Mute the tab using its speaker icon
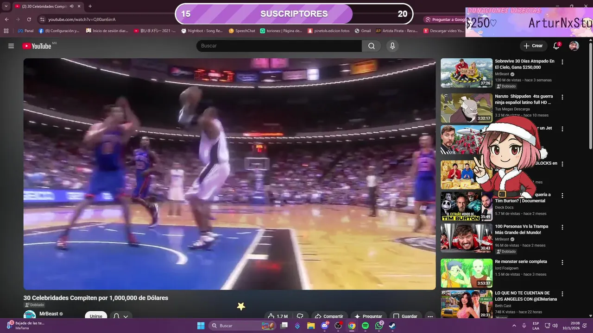593x333 pixels. coord(72,6)
